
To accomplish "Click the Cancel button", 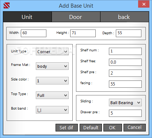I will pyautogui.click(x=134, y=127).
